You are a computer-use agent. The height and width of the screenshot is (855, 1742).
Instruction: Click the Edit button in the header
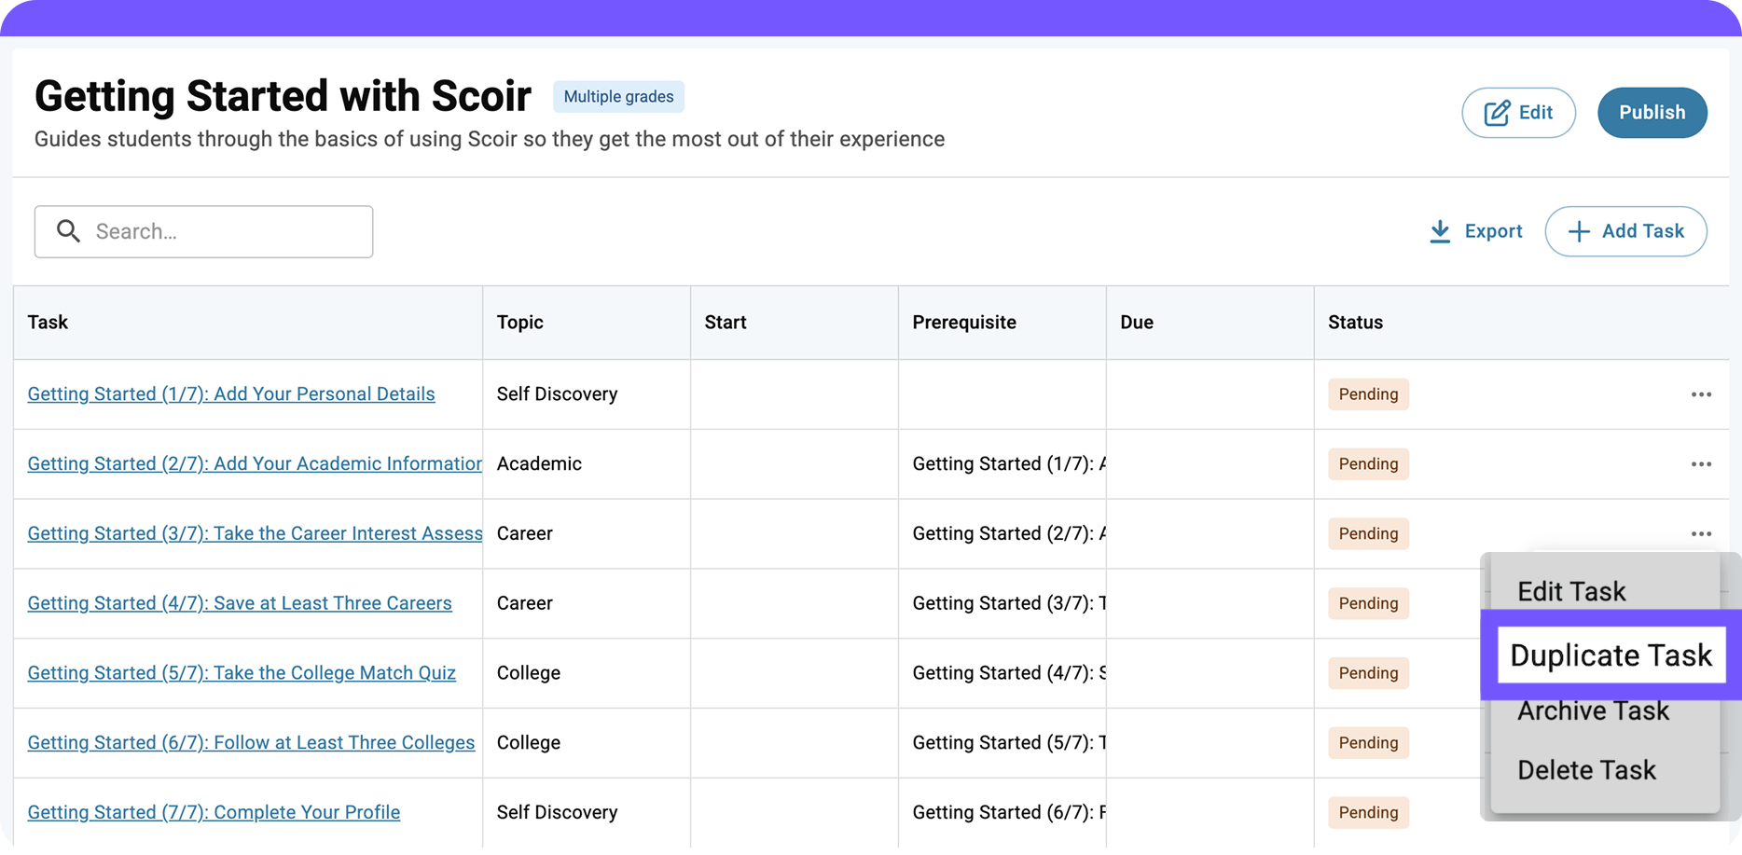(x=1518, y=112)
